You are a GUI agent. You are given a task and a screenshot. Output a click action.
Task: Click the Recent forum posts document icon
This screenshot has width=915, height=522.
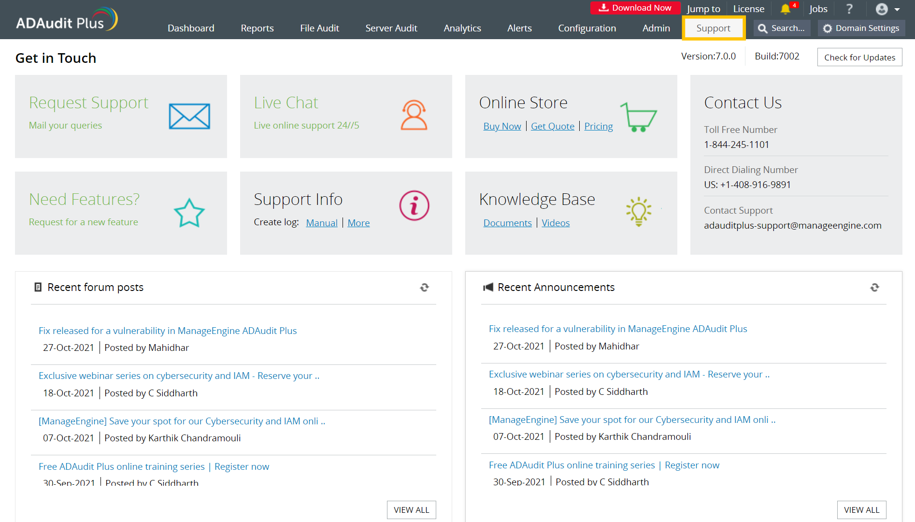coord(38,287)
